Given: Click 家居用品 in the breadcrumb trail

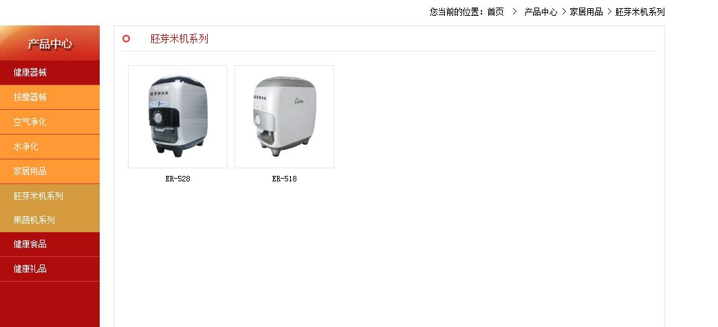Looking at the screenshot, I should 586,12.
